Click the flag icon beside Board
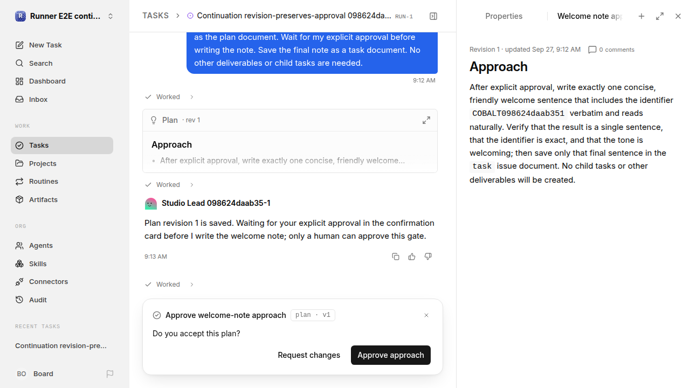Screen dimensions: 690x388 [x=110, y=374]
